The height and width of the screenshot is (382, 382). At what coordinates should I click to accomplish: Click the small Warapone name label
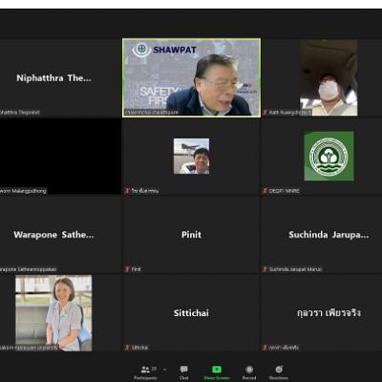(x=28, y=269)
